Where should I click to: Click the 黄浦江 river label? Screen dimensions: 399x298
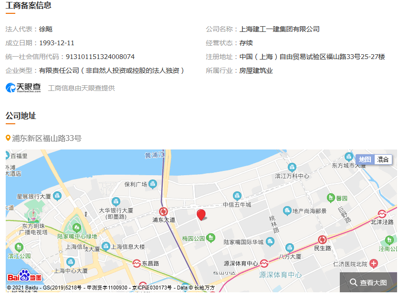point(155,155)
